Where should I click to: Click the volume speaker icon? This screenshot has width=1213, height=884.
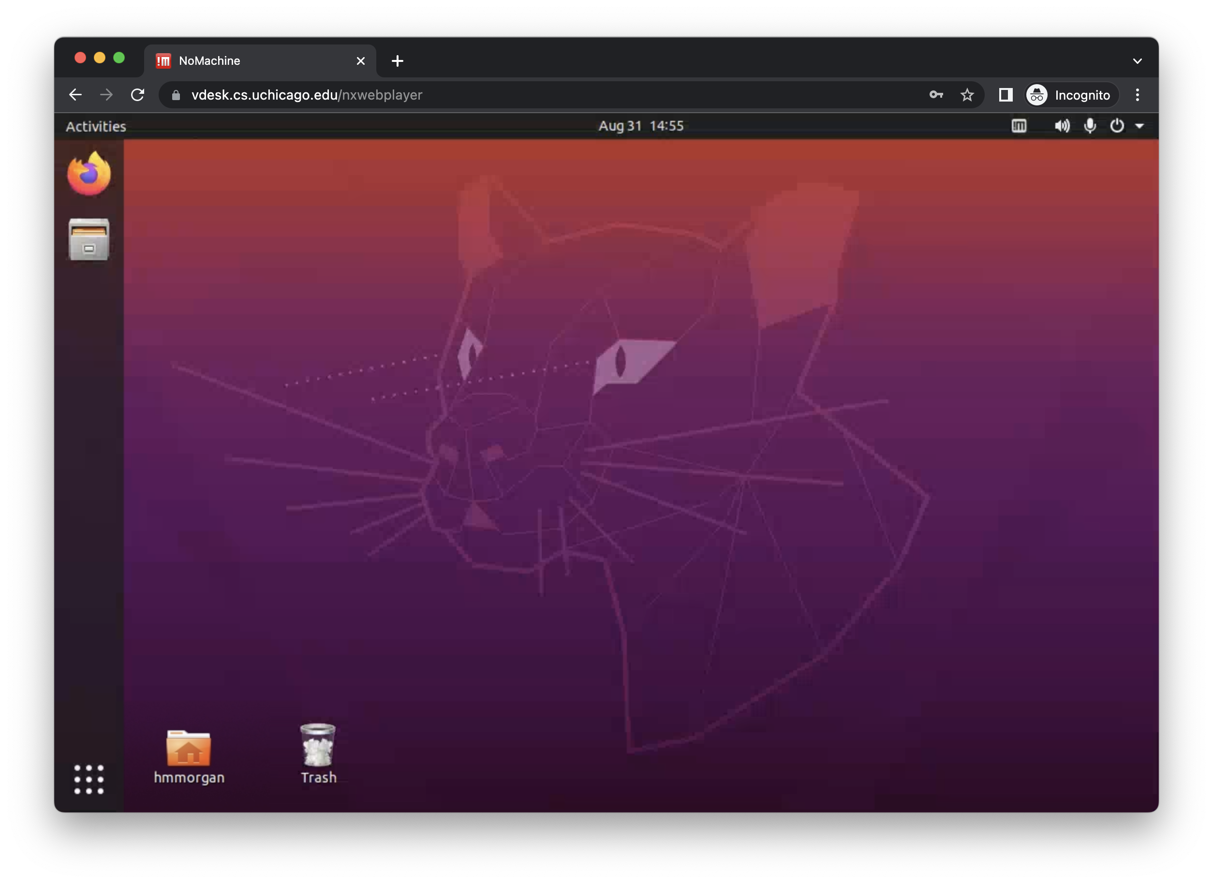pos(1062,126)
